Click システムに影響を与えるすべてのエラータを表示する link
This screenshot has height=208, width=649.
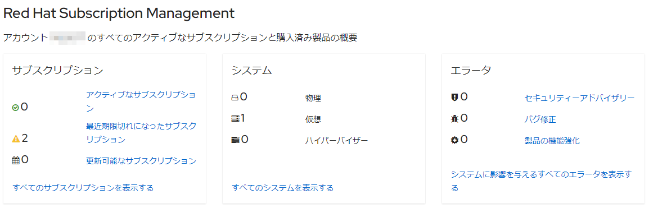click(542, 181)
